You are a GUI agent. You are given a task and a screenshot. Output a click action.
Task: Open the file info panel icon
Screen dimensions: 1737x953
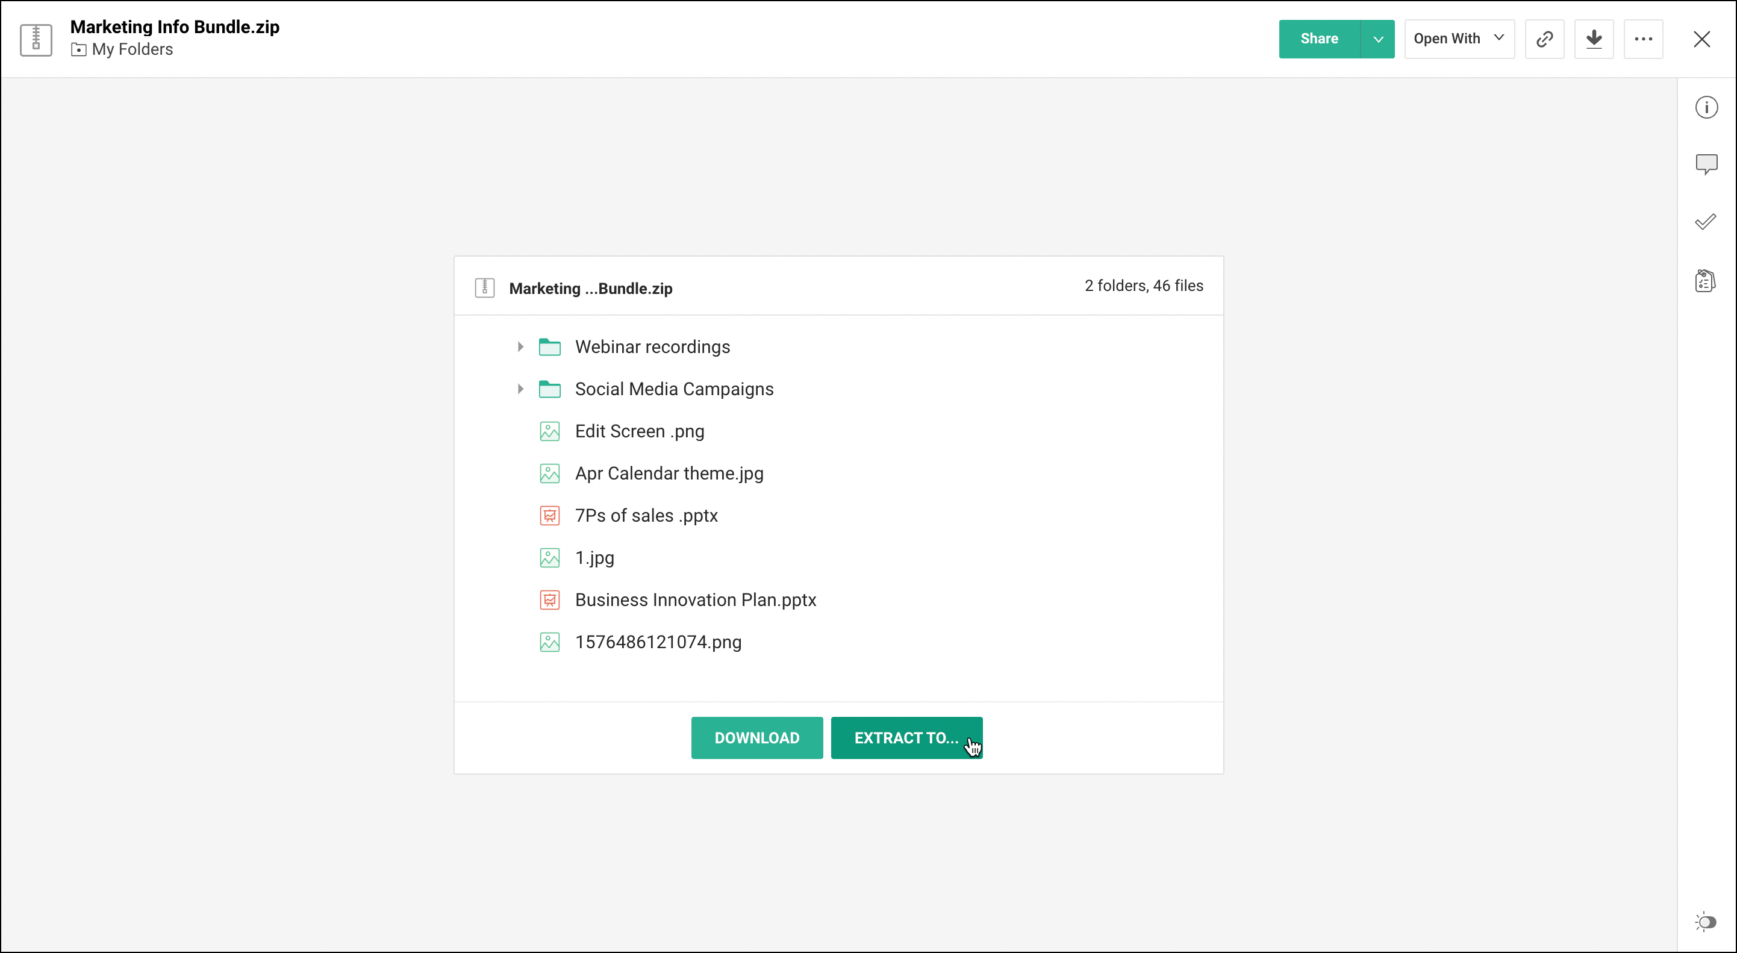[x=1706, y=107]
